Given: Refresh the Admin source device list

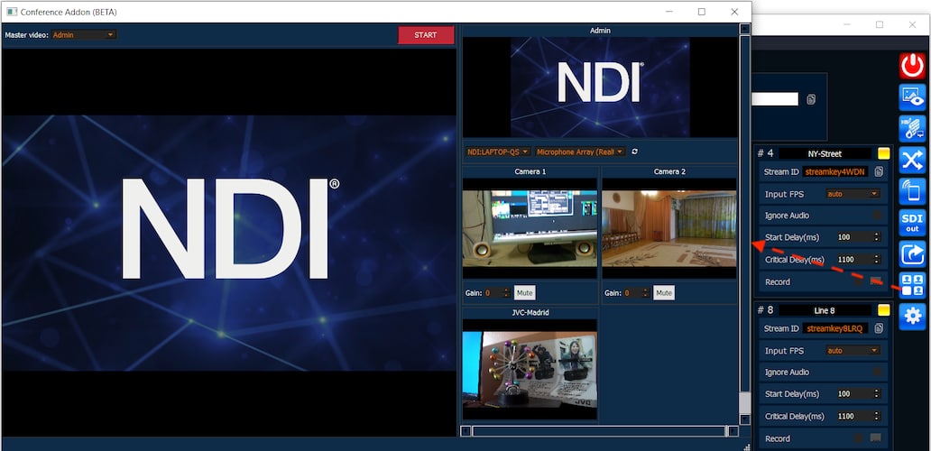Looking at the screenshot, I should tap(635, 152).
